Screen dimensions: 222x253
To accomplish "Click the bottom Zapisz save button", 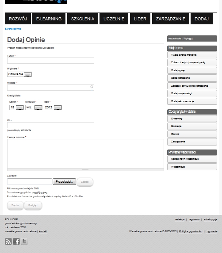I will [15, 205].
